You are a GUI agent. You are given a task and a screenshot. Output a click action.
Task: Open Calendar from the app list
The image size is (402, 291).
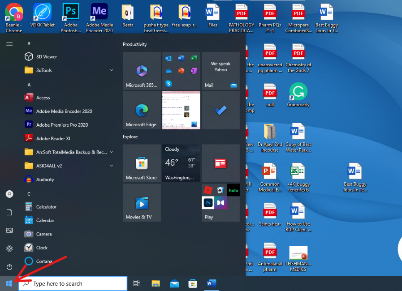pyautogui.click(x=69, y=220)
